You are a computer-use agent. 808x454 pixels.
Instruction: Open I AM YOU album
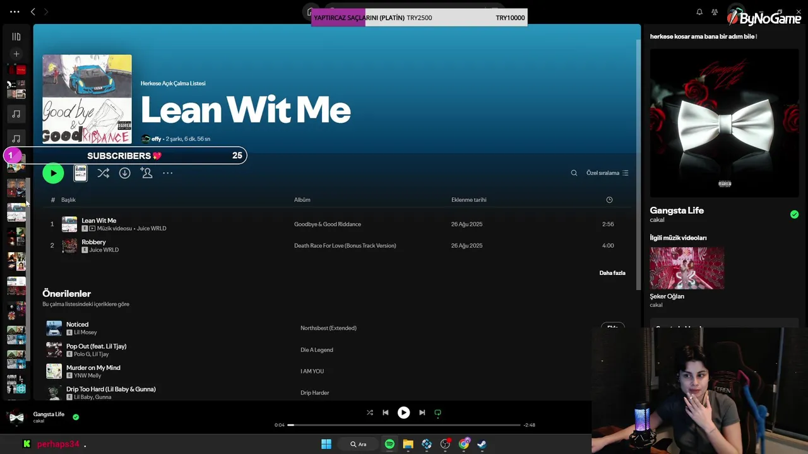click(312, 371)
